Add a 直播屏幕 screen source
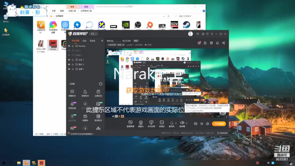The width and height of the screenshot is (295, 166). [x=131, y=124]
